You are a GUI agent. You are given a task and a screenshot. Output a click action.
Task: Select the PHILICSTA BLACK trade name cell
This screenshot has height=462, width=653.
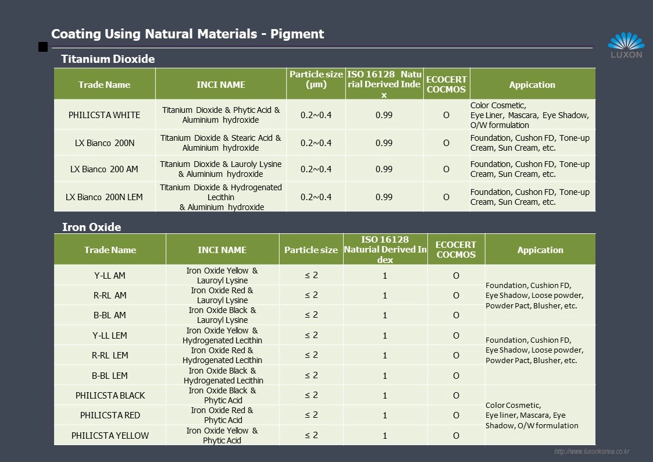(110, 395)
